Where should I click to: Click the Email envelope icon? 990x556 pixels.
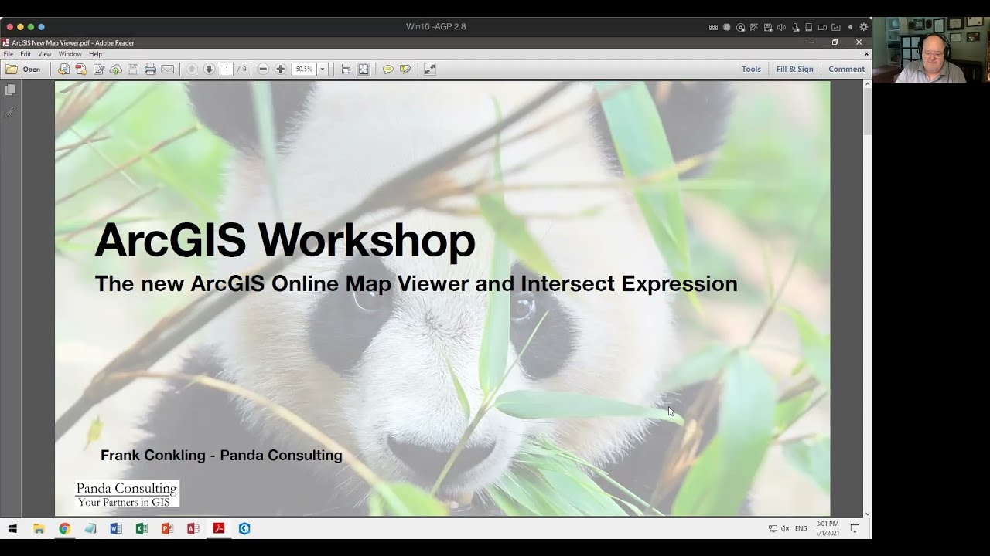pos(167,69)
